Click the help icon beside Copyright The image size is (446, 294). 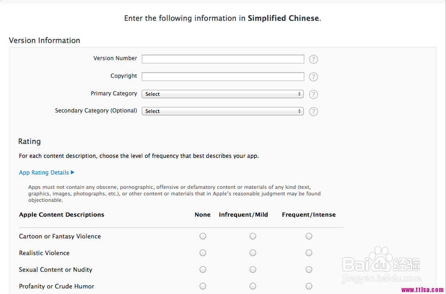(314, 77)
